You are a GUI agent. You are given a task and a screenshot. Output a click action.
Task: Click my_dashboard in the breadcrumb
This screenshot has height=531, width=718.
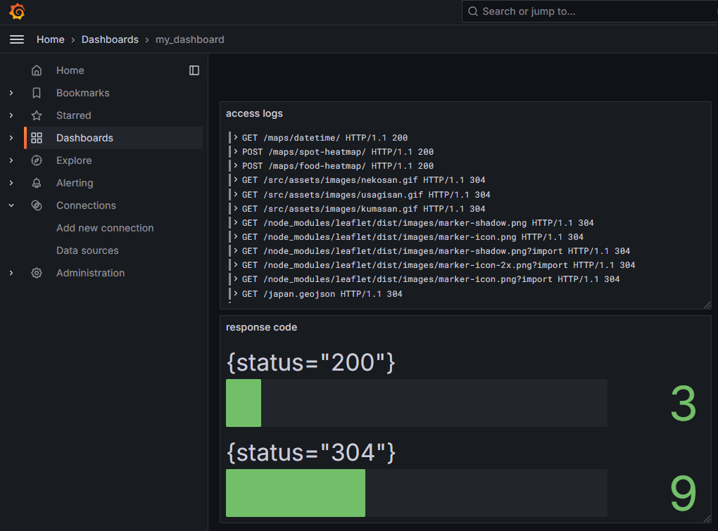190,40
